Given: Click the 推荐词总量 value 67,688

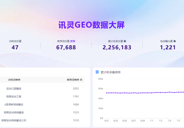Looking at the screenshot, I should pos(66,47).
